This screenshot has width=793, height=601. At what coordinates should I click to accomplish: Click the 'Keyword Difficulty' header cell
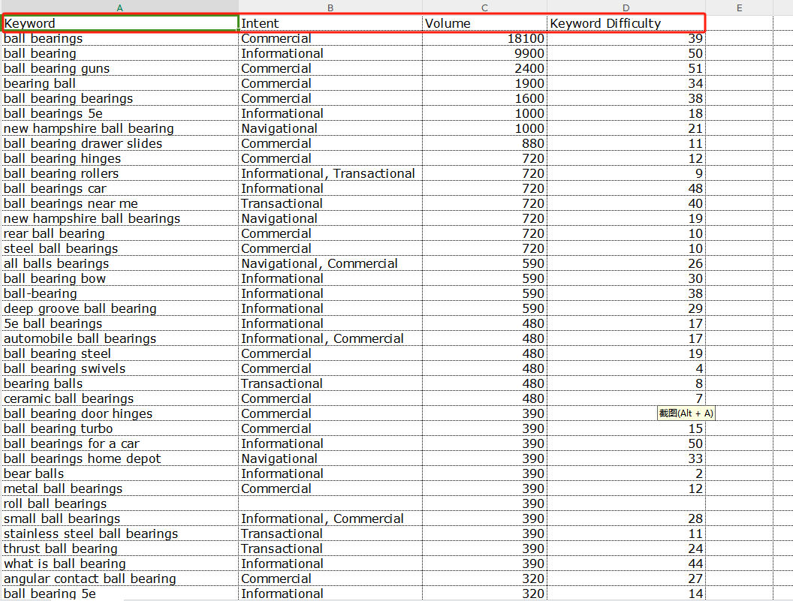(626, 23)
